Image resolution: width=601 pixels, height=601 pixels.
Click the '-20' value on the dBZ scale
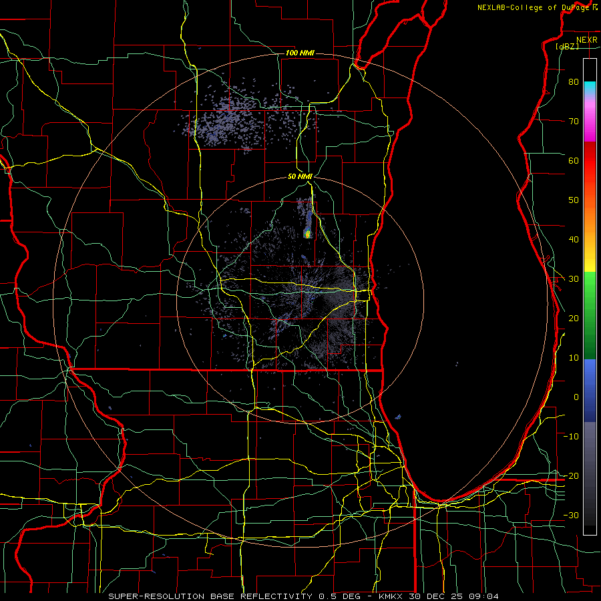coord(571,475)
